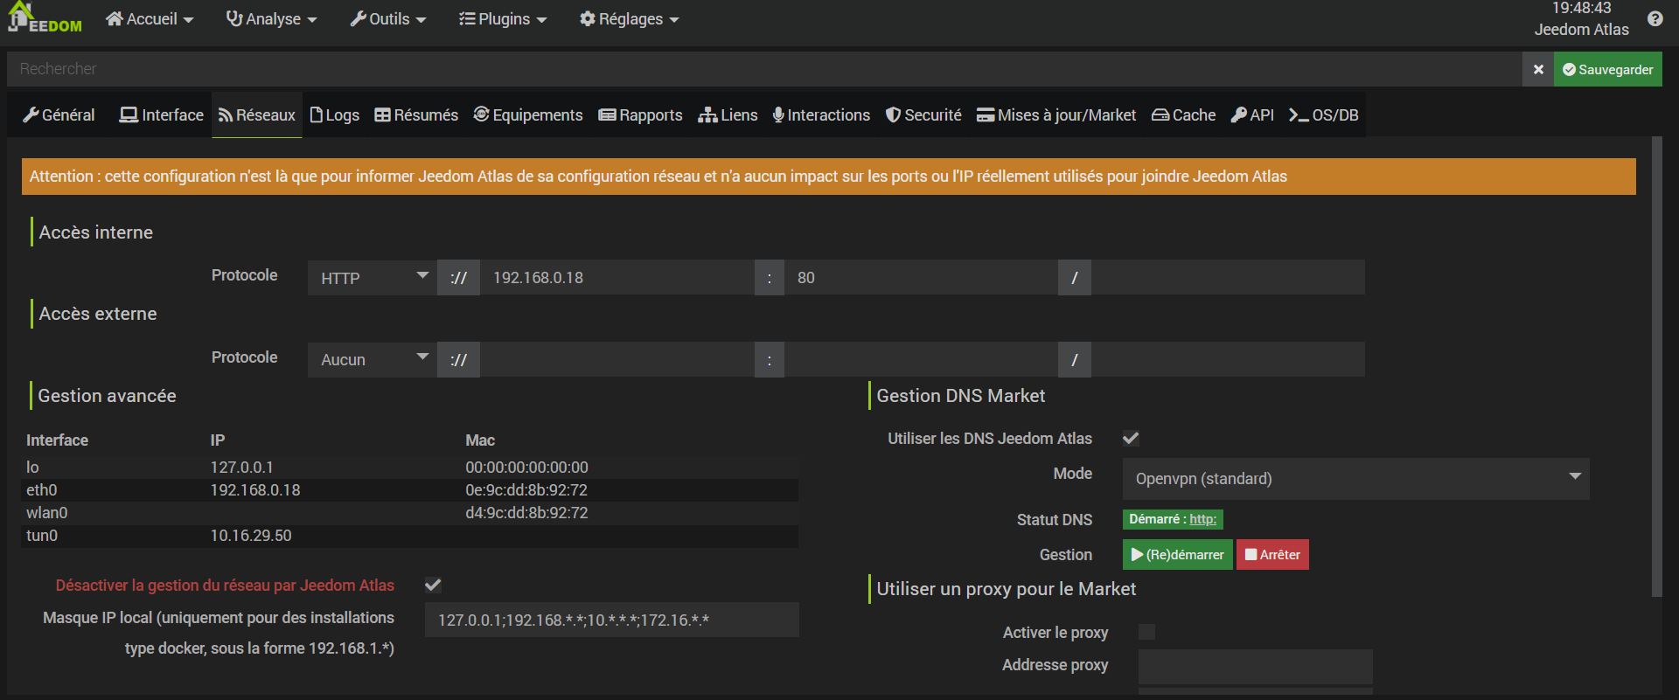Open the Accueil menu
This screenshot has width=1679, height=700.
150,18
